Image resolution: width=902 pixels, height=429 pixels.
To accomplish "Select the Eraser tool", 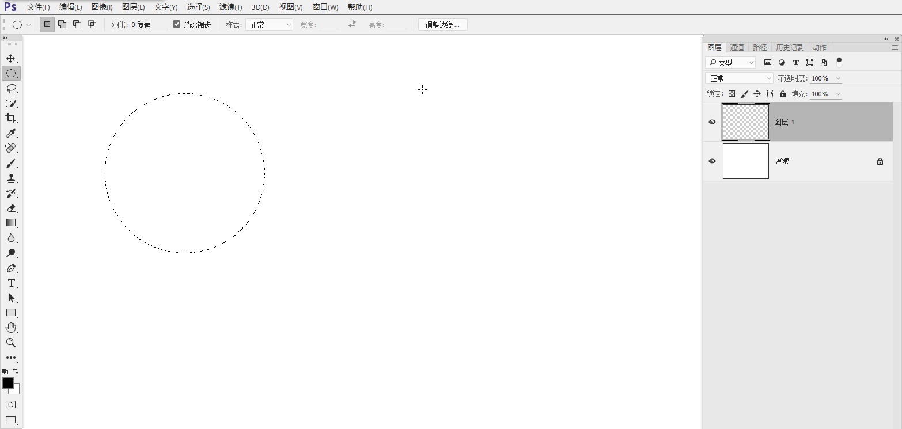I will (11, 208).
